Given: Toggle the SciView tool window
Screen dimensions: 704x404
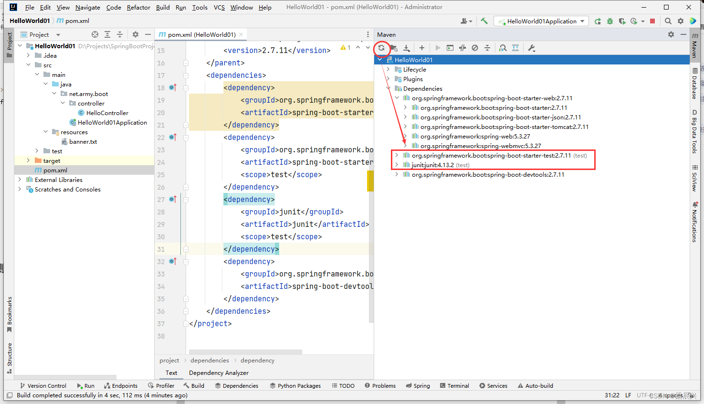Looking at the screenshot, I should click(x=695, y=178).
